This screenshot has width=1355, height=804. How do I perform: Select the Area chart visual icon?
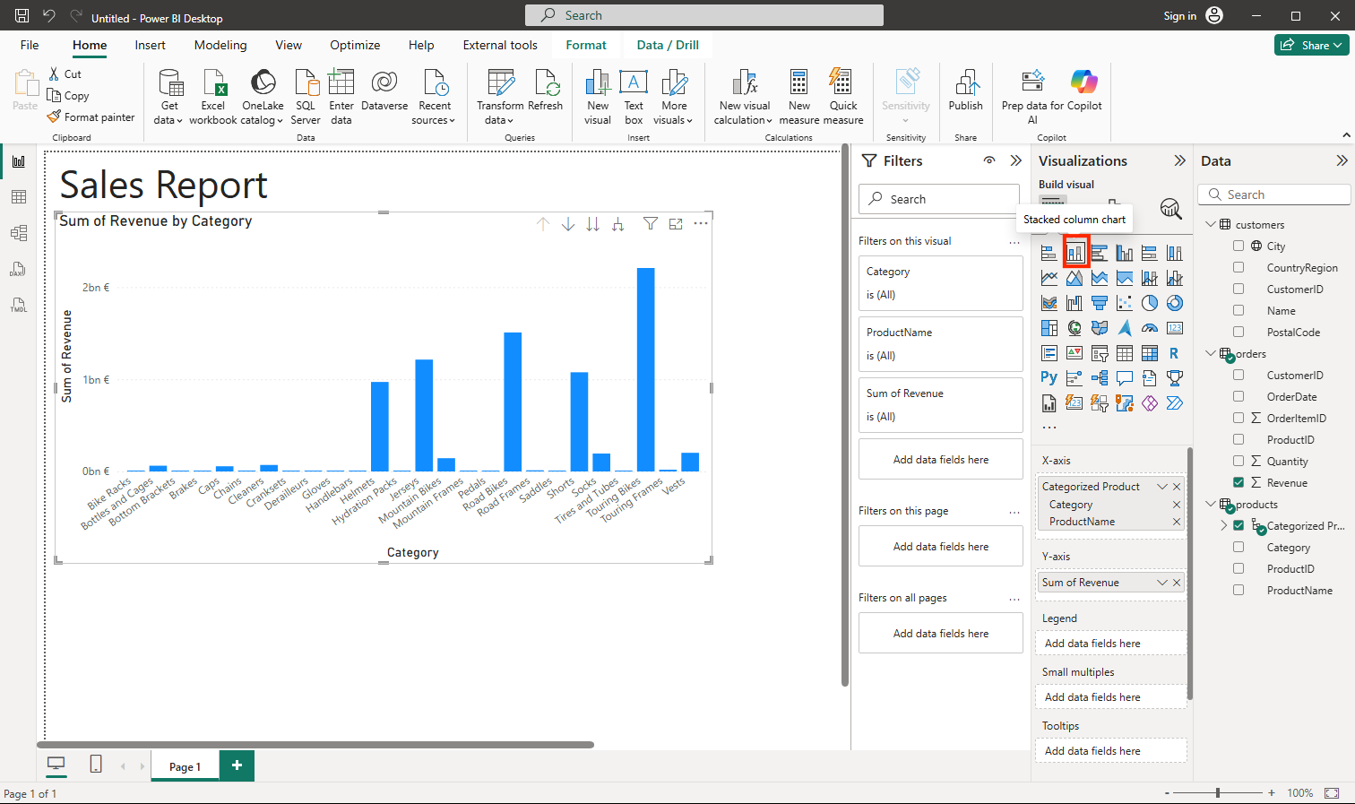pyautogui.click(x=1075, y=279)
